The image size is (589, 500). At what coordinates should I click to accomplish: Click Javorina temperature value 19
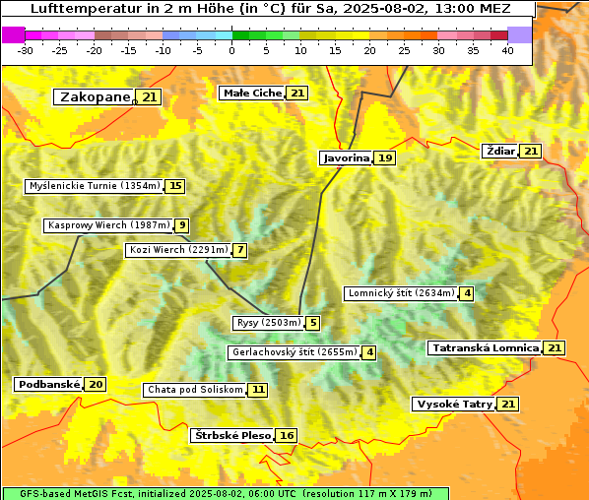coord(385,158)
